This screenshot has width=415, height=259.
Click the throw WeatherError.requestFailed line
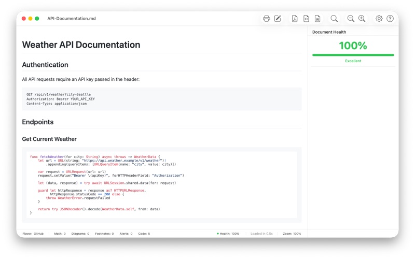tap(78, 198)
